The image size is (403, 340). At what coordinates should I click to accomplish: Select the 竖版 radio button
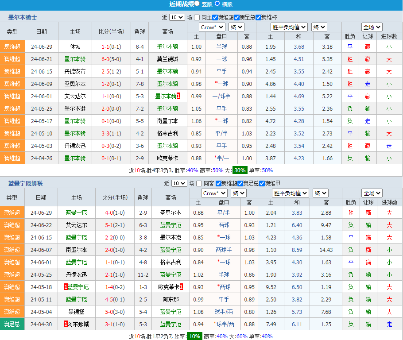tap(197, 4)
